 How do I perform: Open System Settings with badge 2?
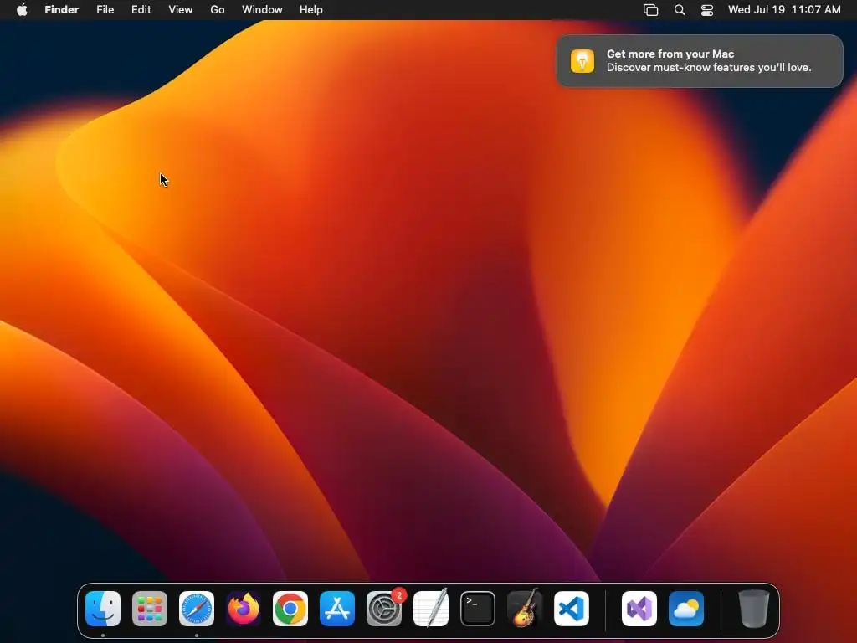click(384, 609)
